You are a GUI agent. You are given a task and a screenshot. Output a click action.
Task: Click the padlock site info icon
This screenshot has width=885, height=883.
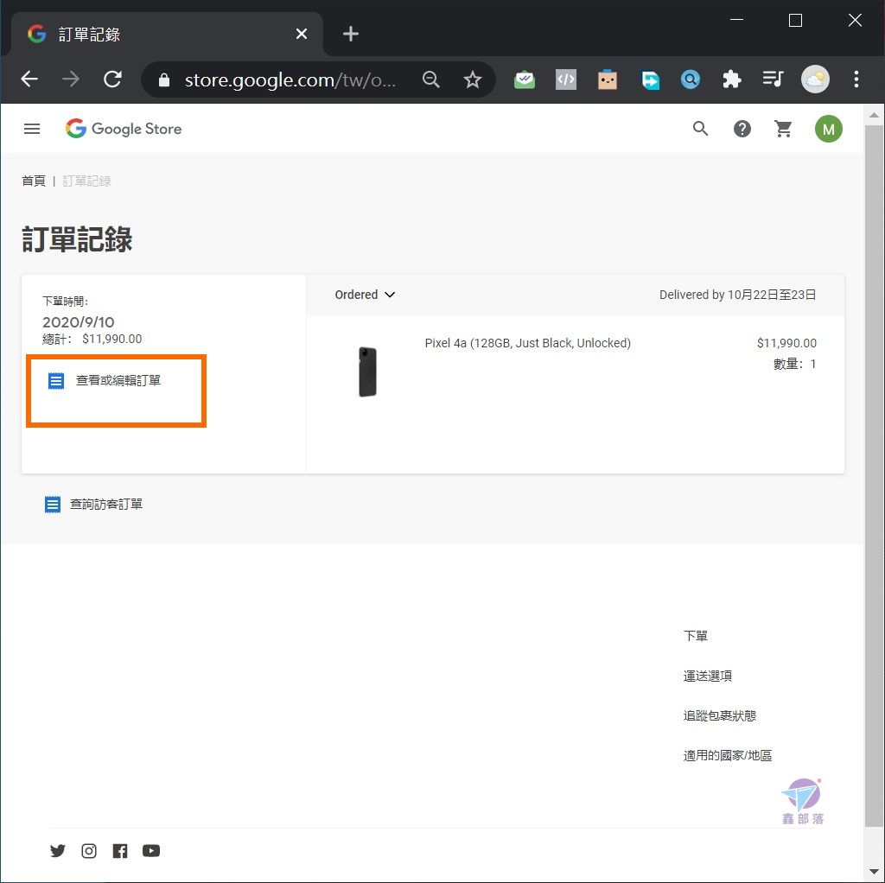pyautogui.click(x=163, y=79)
